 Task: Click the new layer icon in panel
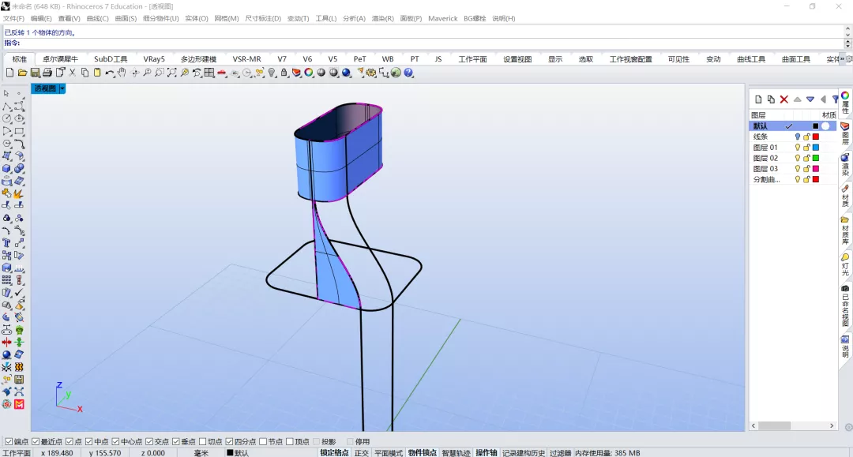click(x=758, y=99)
